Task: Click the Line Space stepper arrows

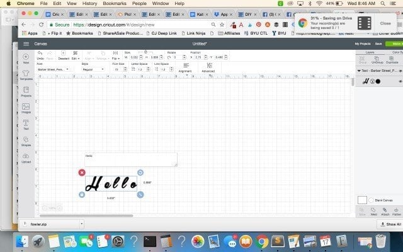Action: tap(171, 69)
